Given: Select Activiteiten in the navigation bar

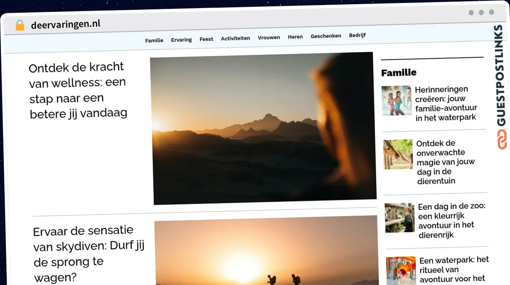Looking at the screenshot, I should (x=235, y=38).
